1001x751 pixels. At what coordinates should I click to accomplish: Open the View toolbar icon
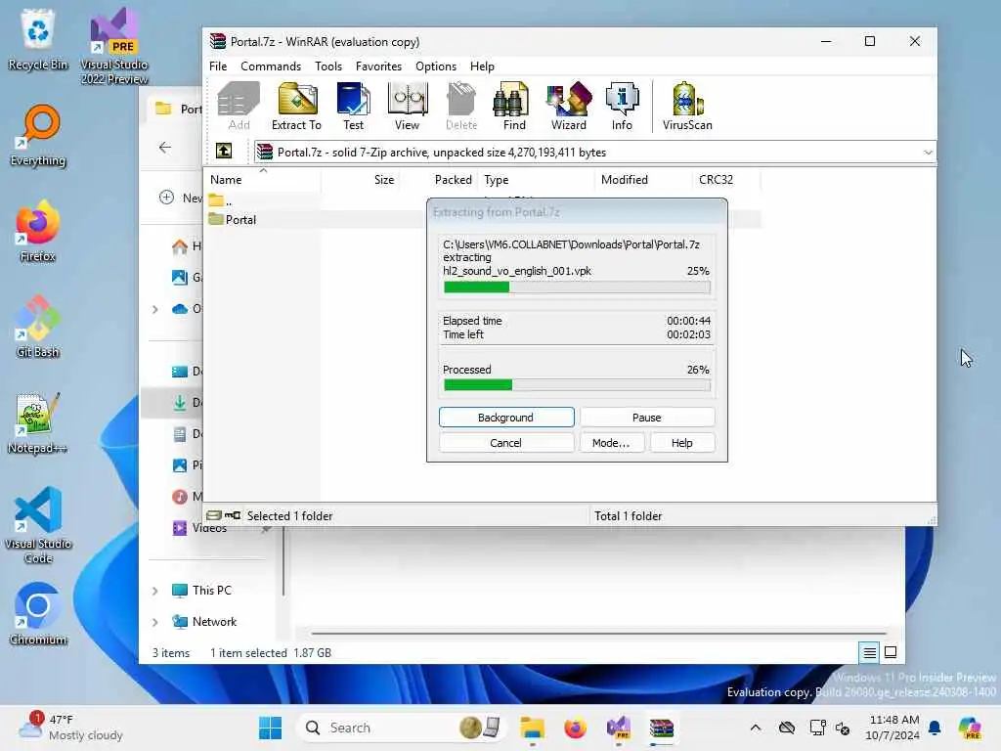click(x=407, y=106)
